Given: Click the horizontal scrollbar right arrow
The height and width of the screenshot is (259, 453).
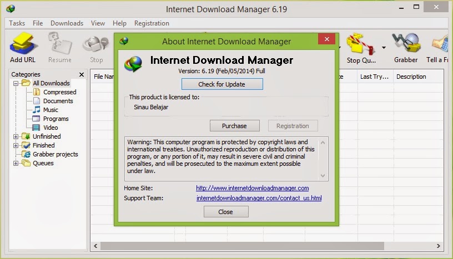Looking at the screenshot, I should [x=439, y=246].
